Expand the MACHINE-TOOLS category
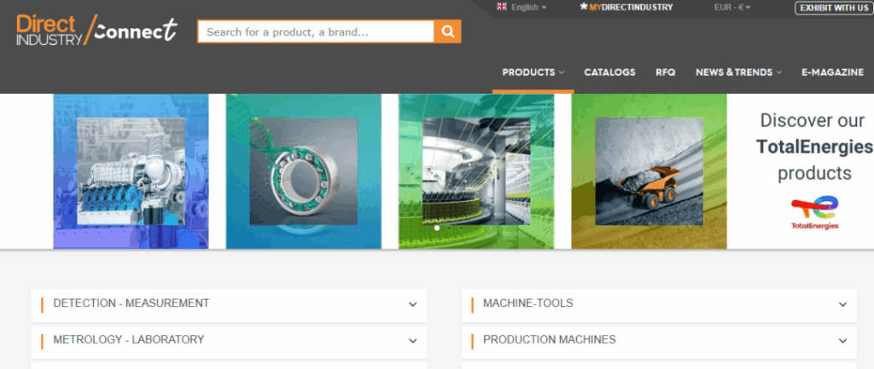This screenshot has width=874, height=369. coord(659,305)
